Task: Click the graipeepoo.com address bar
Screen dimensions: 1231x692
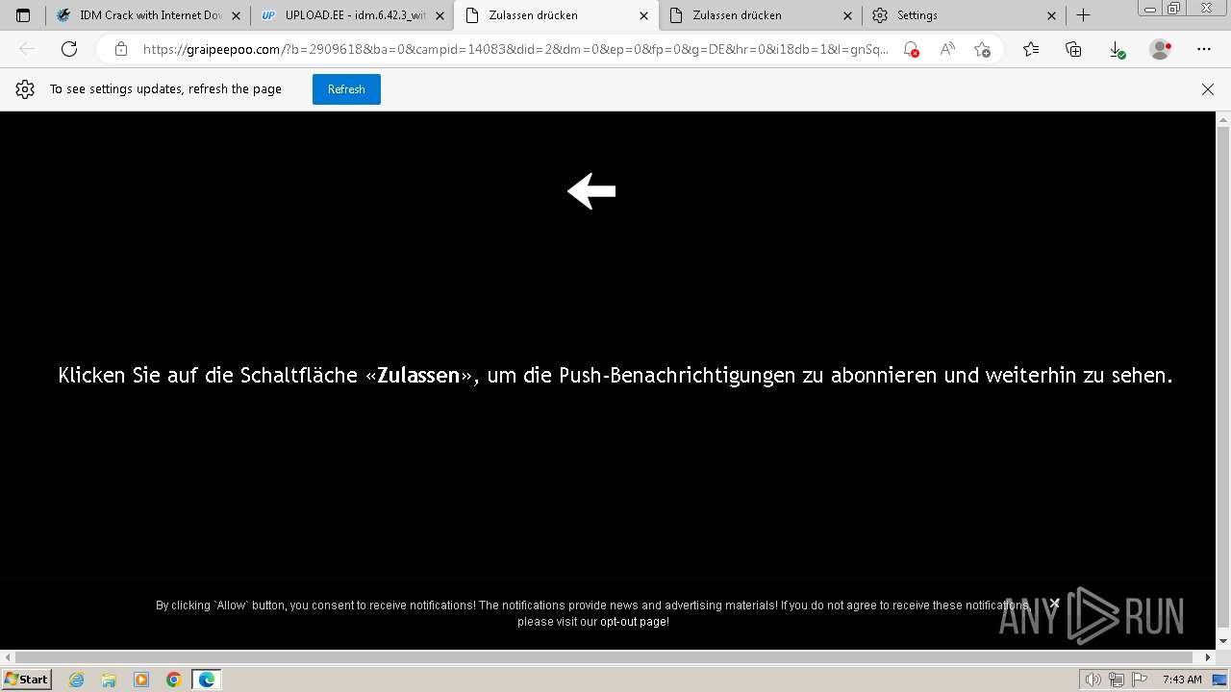Action: tap(515, 49)
